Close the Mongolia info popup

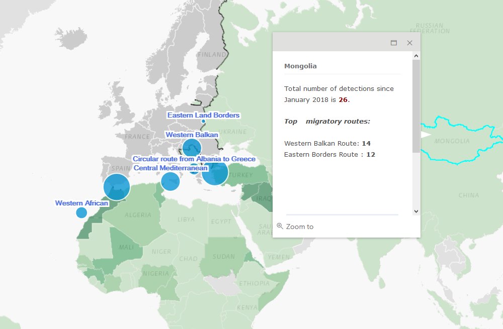point(409,43)
